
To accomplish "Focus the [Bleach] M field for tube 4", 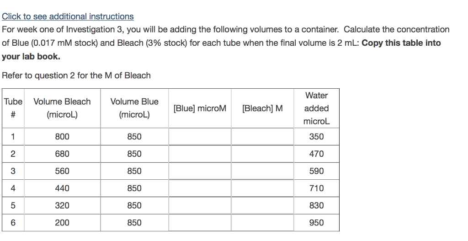I will point(262,188).
